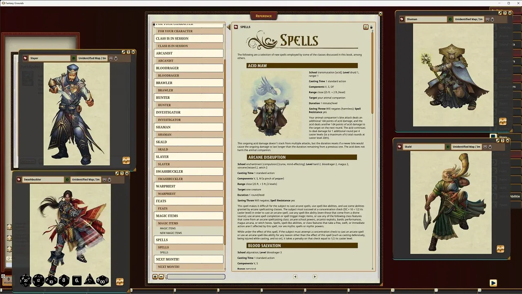The width and height of the screenshot is (522, 294).
Task: Click the play arrow button at bottom right
Action: (x=493, y=283)
